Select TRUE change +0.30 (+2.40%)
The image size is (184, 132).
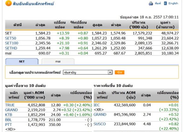[78, 105]
